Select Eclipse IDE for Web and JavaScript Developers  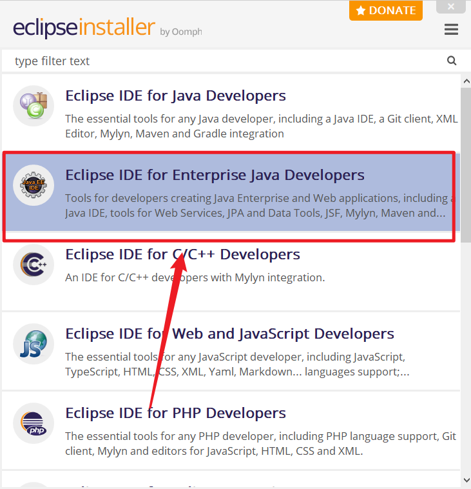tap(231, 351)
